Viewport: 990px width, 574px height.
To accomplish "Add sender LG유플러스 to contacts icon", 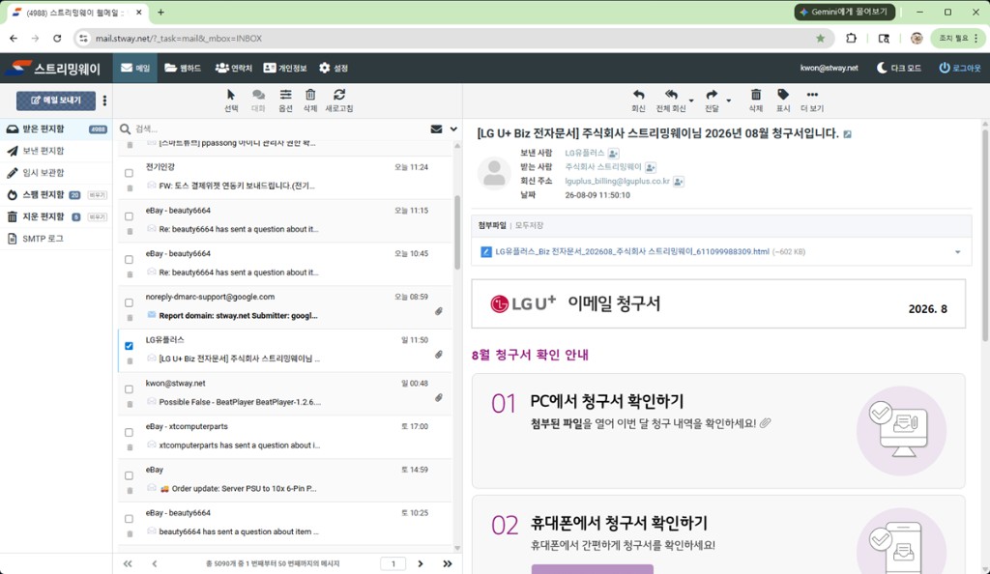I will click(613, 154).
